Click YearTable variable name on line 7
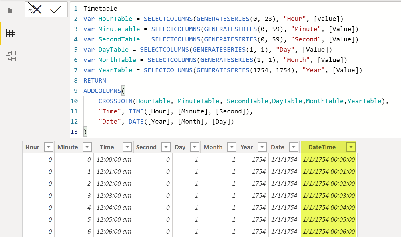 [x=115, y=70]
